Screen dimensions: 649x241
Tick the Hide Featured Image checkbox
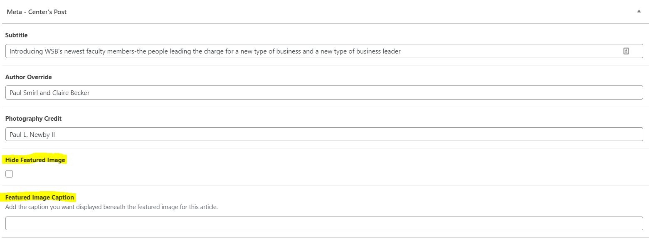point(9,174)
